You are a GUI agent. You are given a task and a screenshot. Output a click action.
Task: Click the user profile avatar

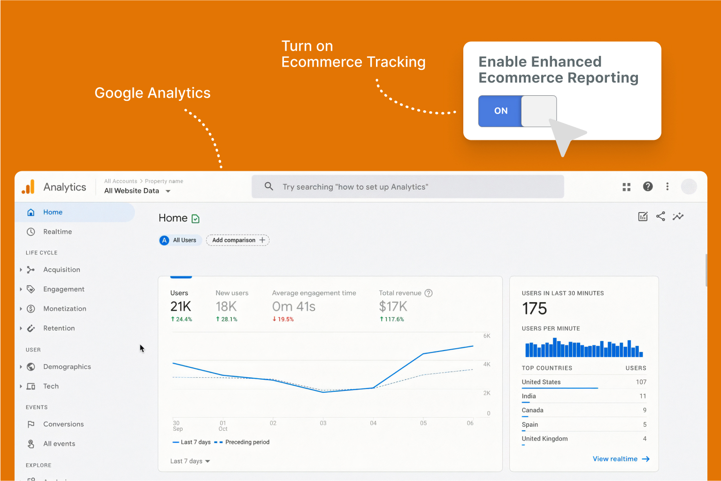click(x=689, y=187)
